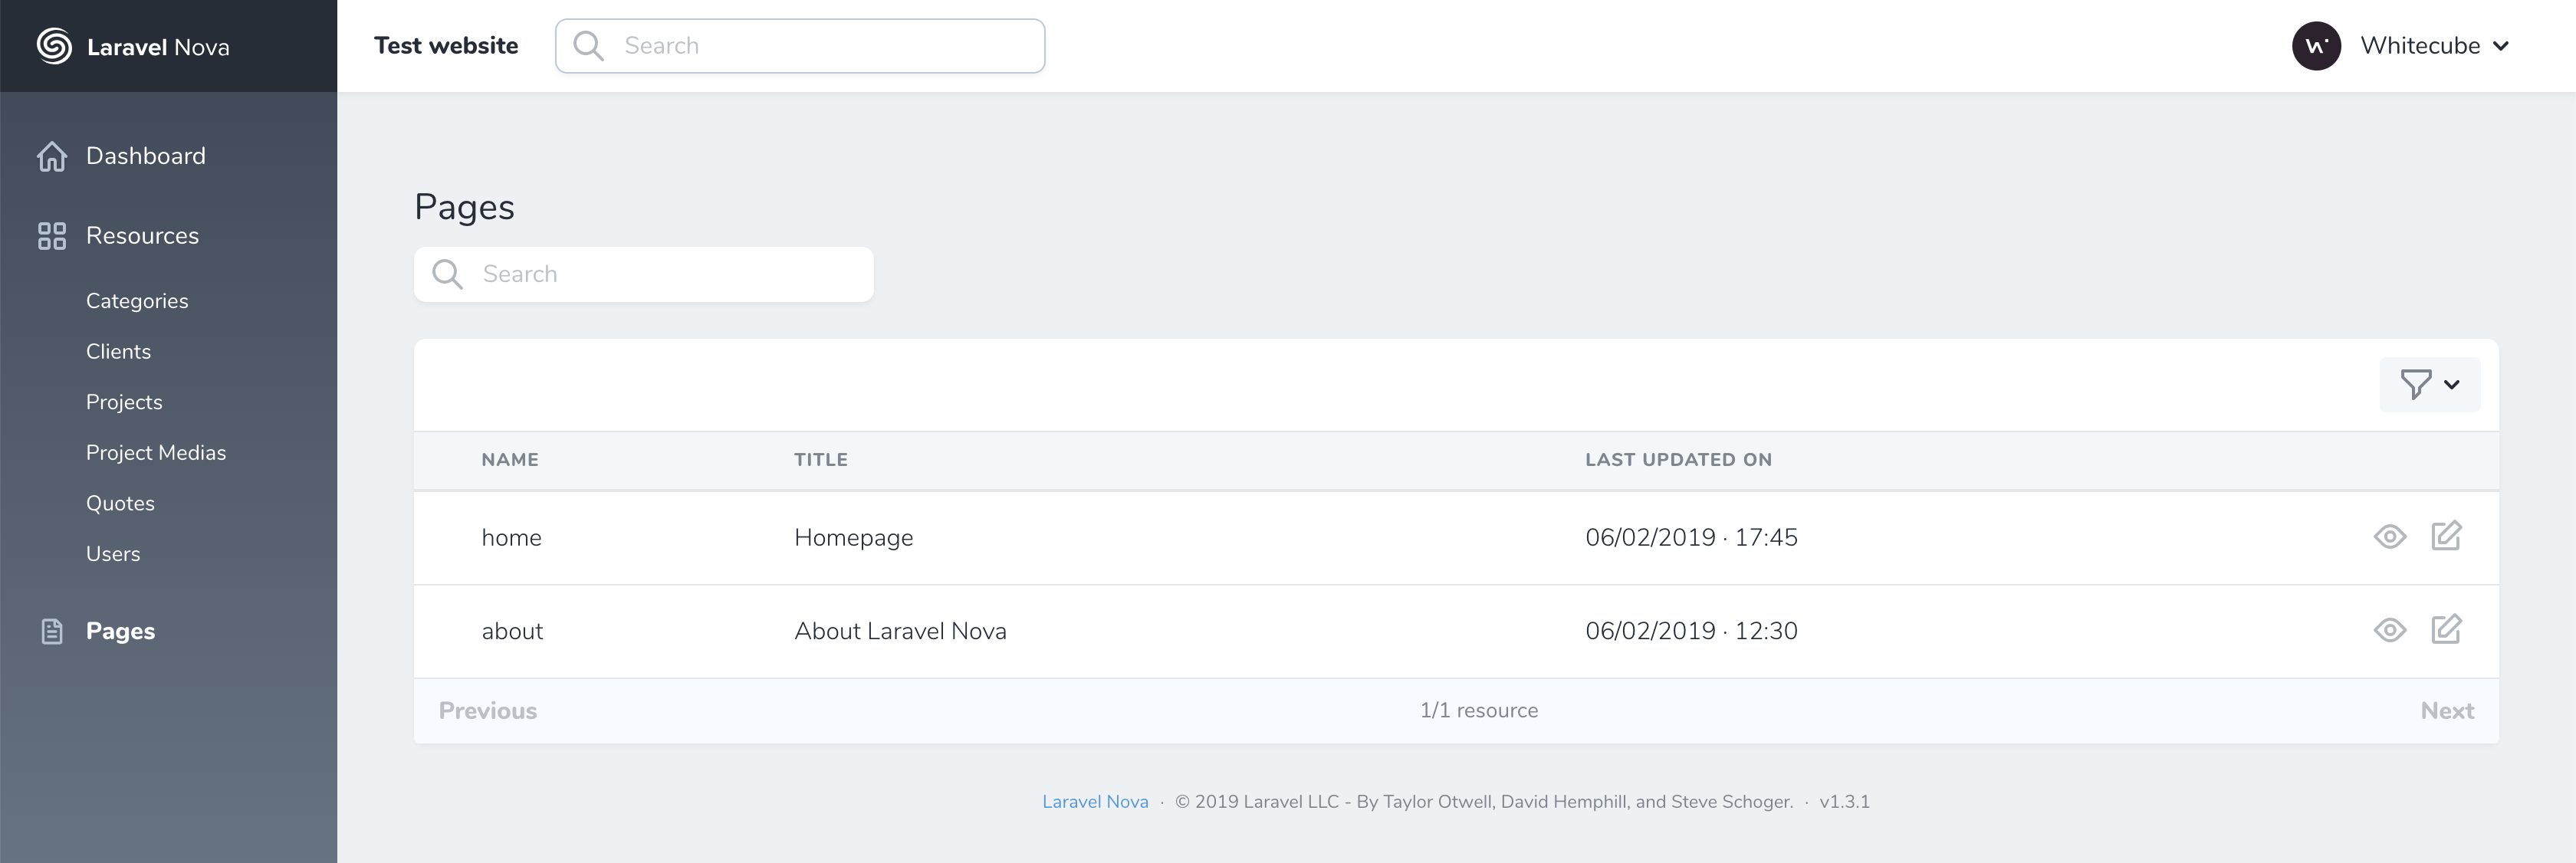
Task: Select Quotes in the sidebar
Action: point(120,503)
